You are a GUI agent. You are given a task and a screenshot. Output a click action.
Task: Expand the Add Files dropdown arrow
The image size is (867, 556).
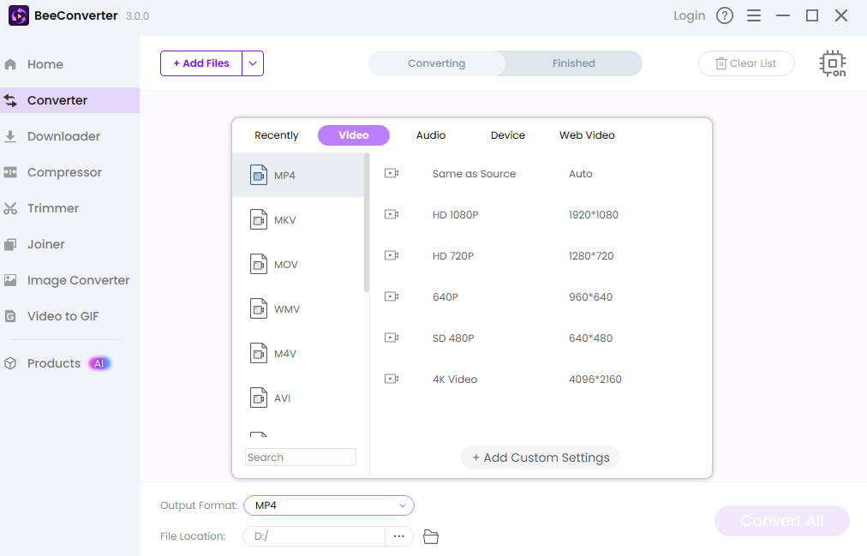(x=253, y=63)
